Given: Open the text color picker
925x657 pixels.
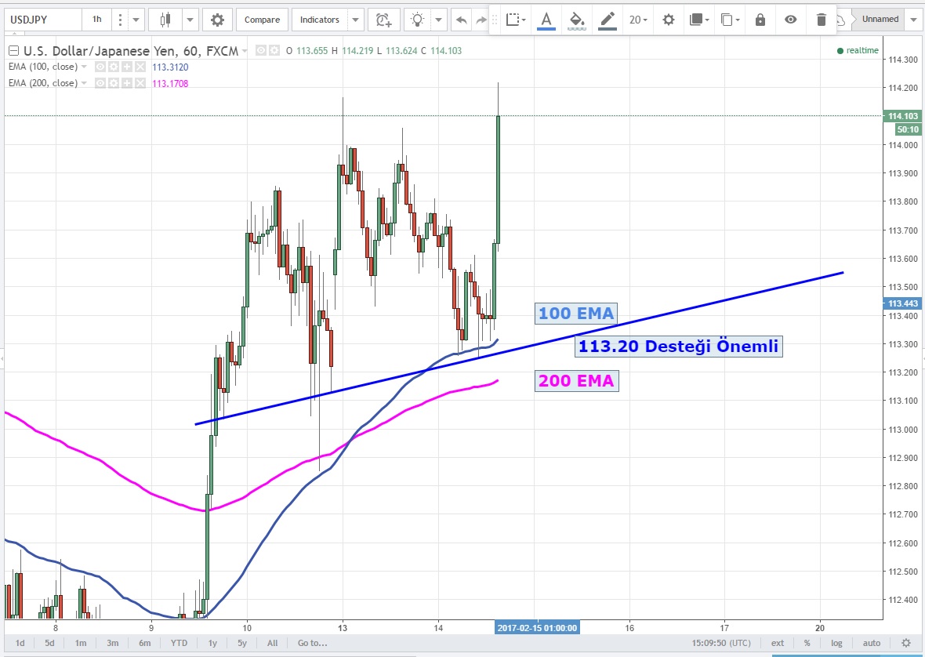Looking at the screenshot, I should click(546, 20).
